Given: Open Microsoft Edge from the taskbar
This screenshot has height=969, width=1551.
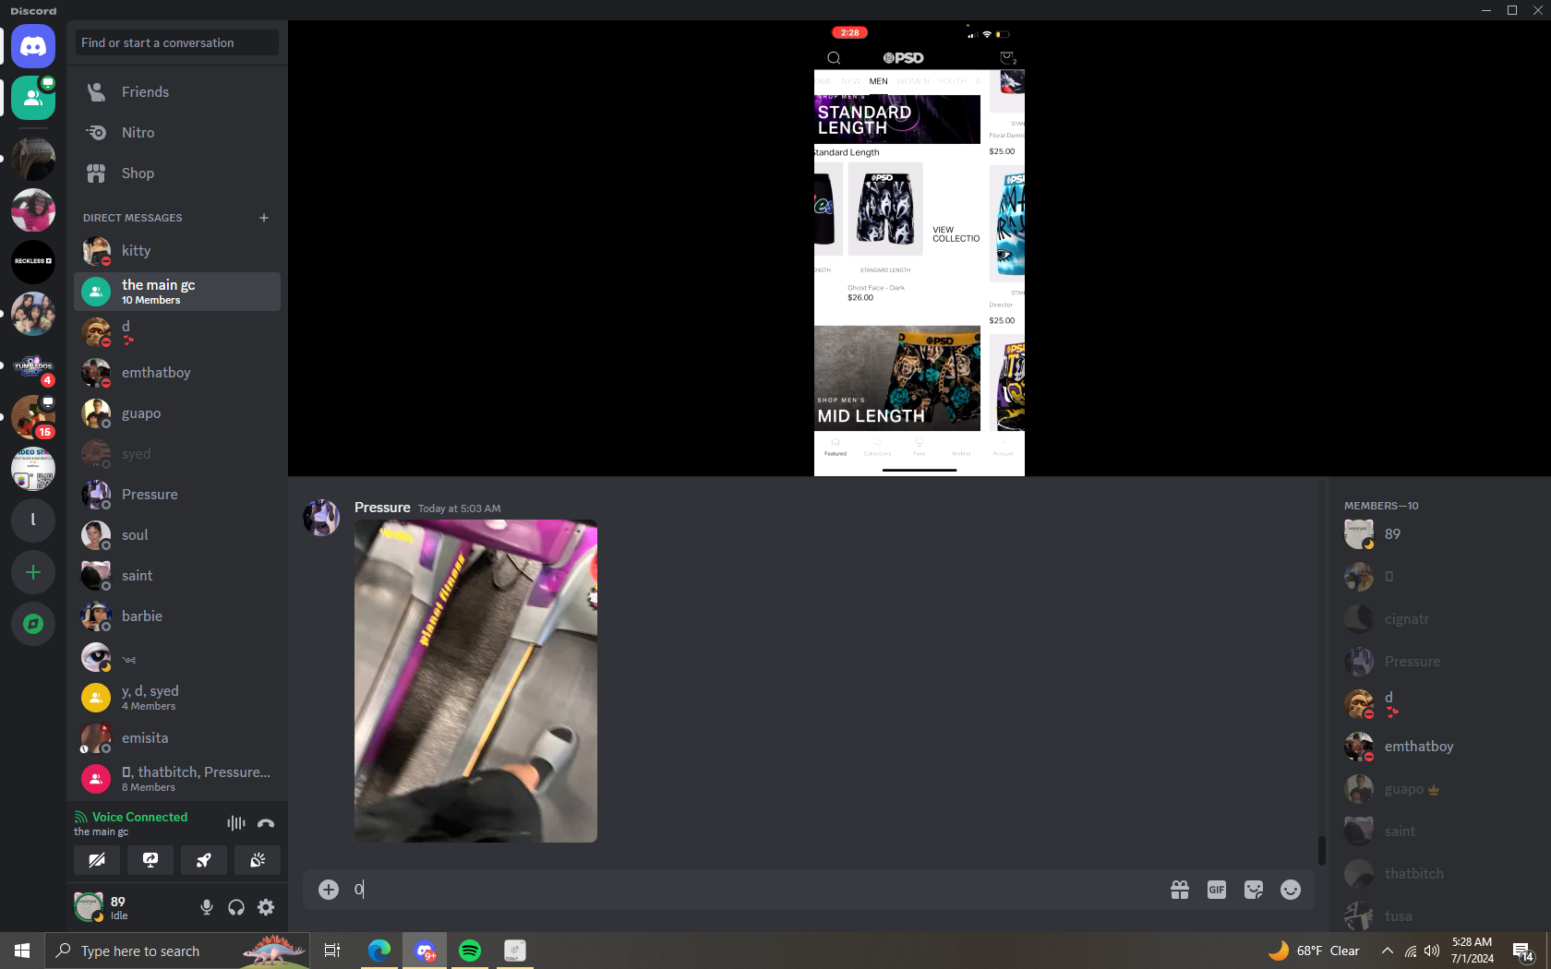Looking at the screenshot, I should (x=379, y=951).
